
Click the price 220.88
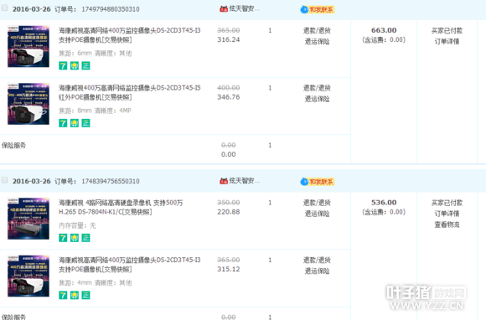coord(229,212)
